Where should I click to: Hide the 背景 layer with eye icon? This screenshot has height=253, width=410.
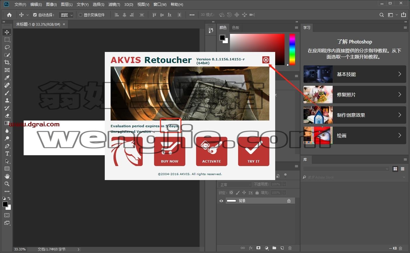(x=221, y=201)
